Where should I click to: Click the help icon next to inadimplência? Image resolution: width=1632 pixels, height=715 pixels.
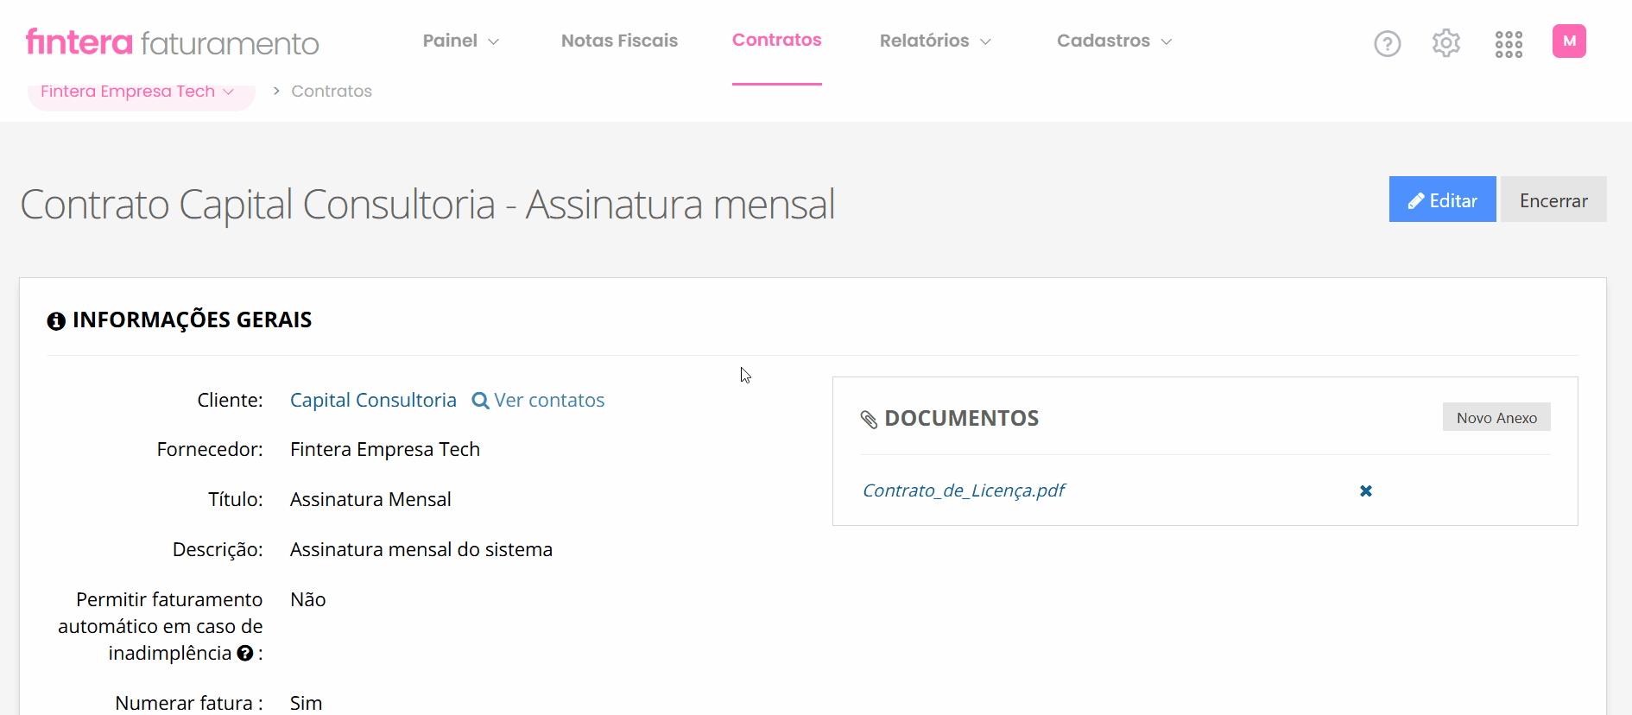point(245,653)
